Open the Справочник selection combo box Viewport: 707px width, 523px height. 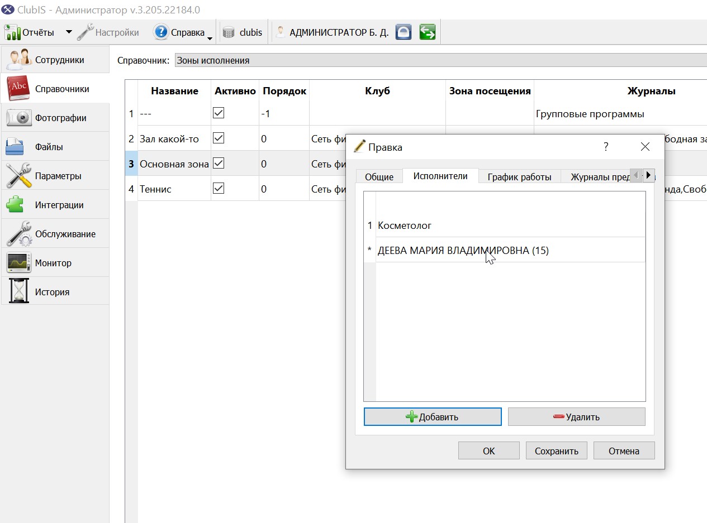click(440, 60)
